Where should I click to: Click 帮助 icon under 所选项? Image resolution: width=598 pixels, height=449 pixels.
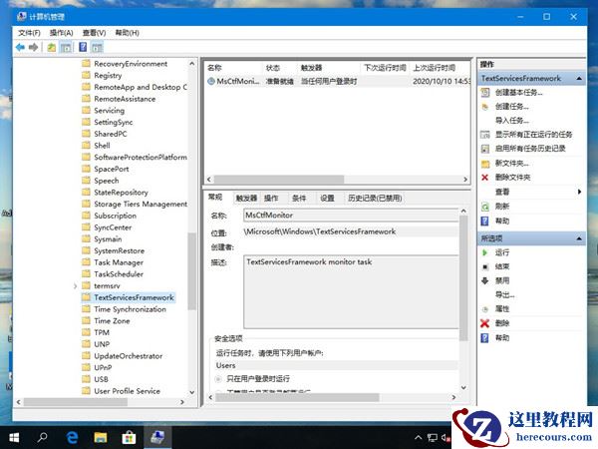485,338
